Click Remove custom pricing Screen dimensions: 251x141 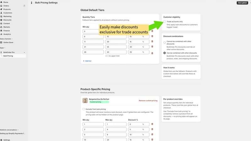[x=148, y=101]
